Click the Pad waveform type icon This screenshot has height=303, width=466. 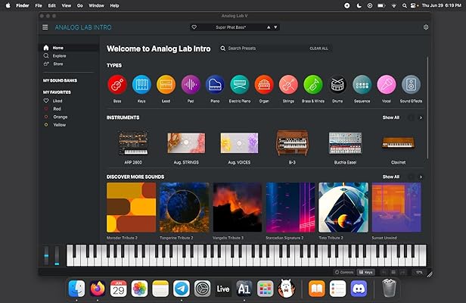pyautogui.click(x=190, y=83)
